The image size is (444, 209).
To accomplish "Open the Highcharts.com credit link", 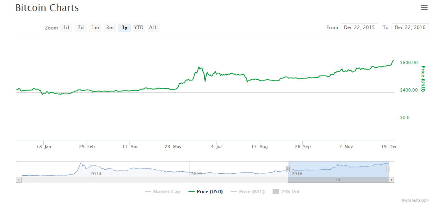I will tap(415, 200).
